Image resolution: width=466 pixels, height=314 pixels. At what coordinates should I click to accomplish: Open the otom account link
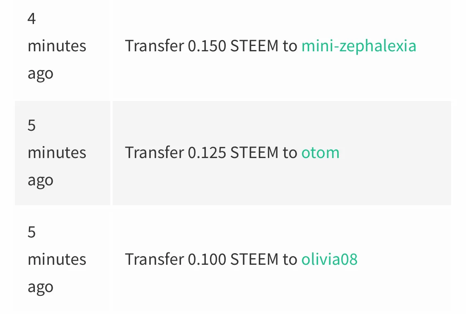pos(320,153)
